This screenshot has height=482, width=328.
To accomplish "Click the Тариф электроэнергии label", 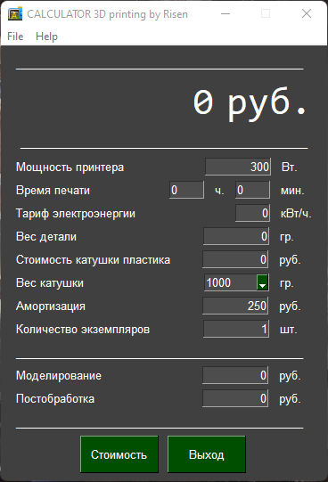I will (x=76, y=213).
